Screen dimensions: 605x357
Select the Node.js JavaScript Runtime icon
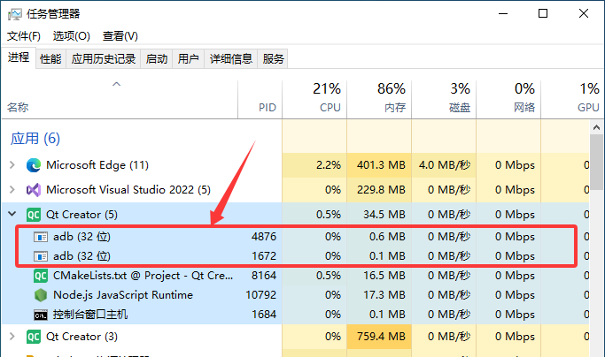(x=41, y=295)
